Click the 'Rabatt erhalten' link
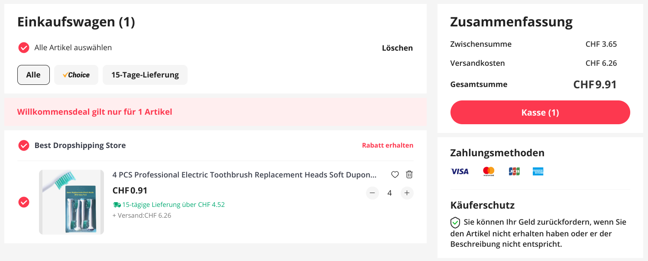The height and width of the screenshot is (261, 648). coord(387,145)
